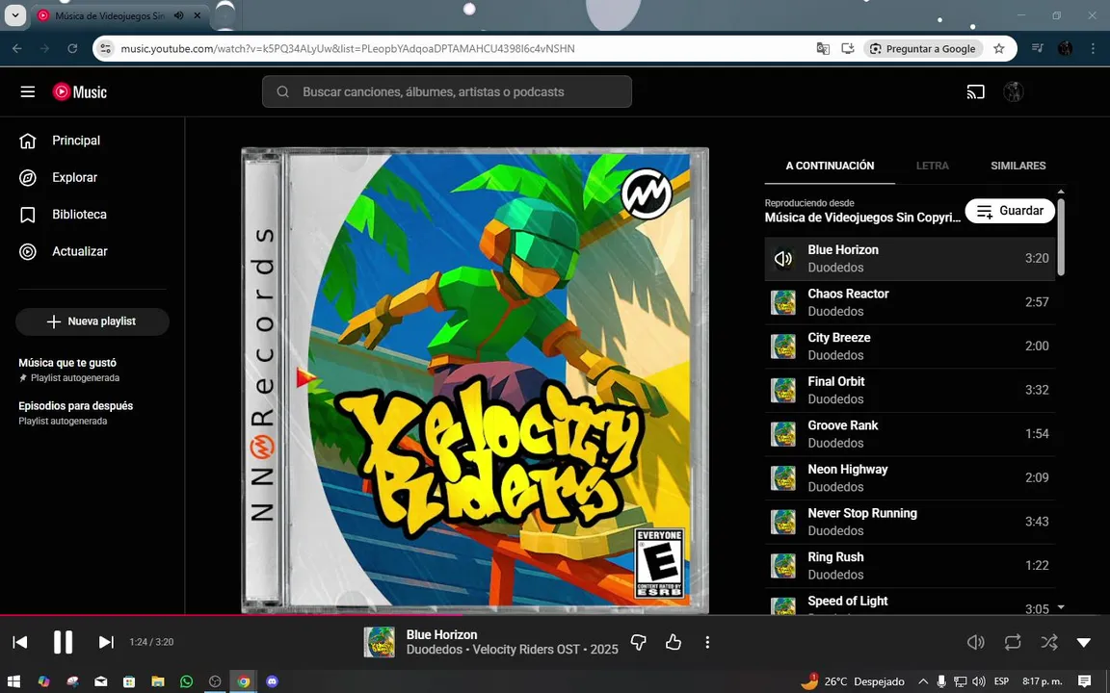Save queue with Guardar button
This screenshot has width=1110, height=693.
(1010, 211)
